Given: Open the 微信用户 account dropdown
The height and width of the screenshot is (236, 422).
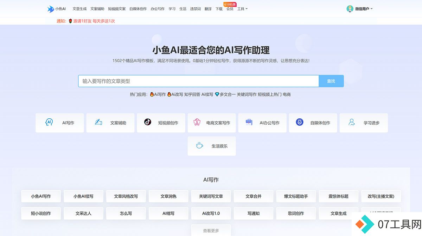Looking at the screenshot, I should (x=364, y=9).
